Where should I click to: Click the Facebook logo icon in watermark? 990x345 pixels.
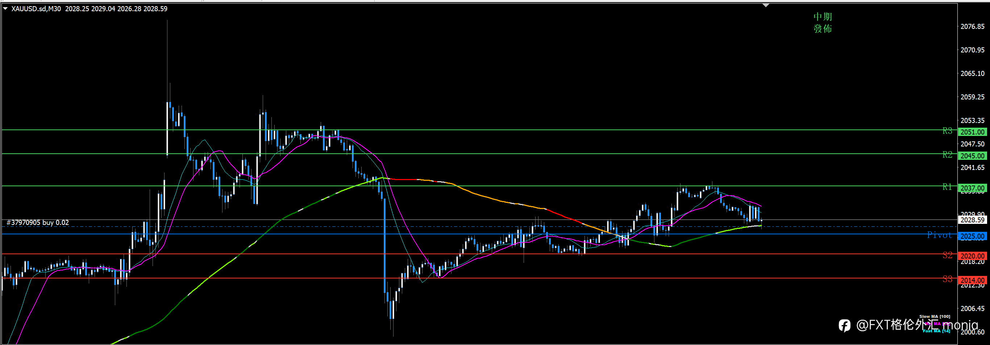[844, 325]
